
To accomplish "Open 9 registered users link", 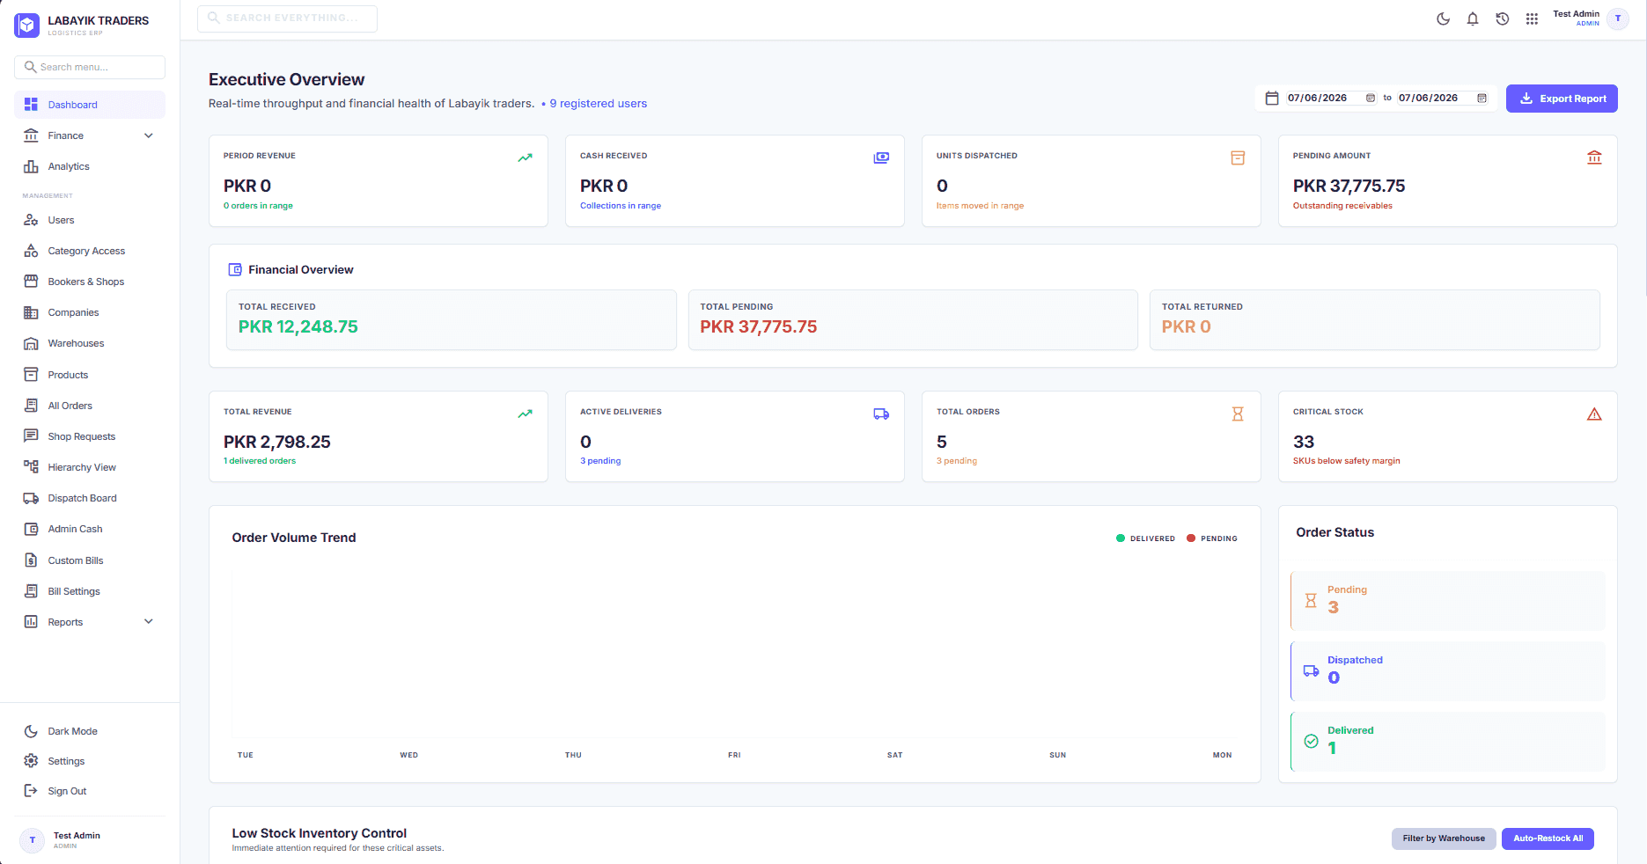I will click(599, 104).
